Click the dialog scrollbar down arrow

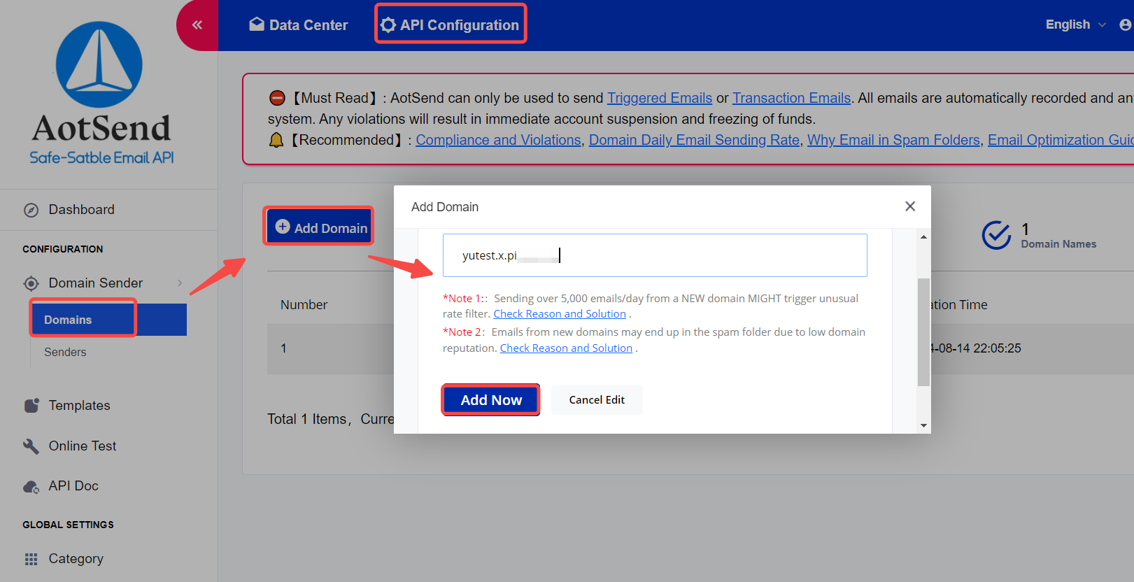pos(923,425)
